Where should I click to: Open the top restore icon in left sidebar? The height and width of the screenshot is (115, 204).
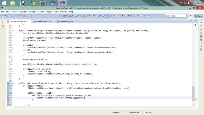(3, 22)
